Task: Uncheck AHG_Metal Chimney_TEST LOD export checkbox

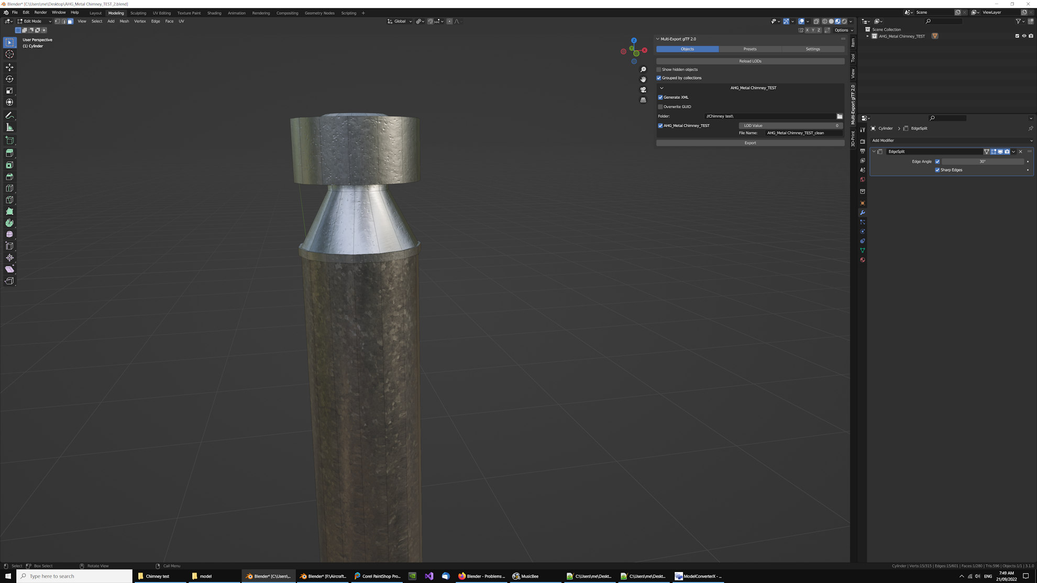Action: coord(660,126)
